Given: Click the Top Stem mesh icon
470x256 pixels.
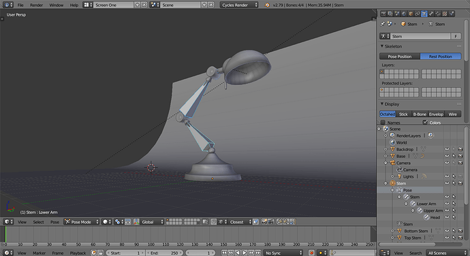Looking at the screenshot, I should (399, 238).
